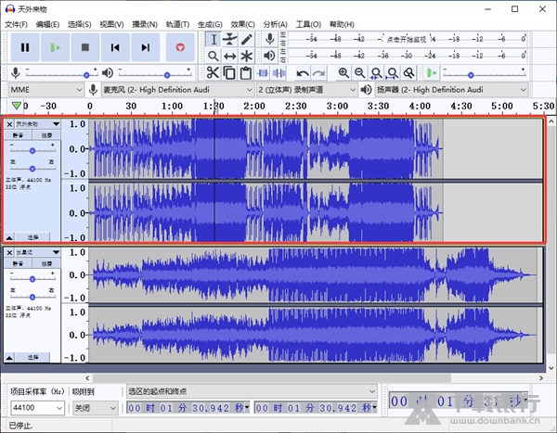Mute the second track (水星记)

click(x=19, y=264)
